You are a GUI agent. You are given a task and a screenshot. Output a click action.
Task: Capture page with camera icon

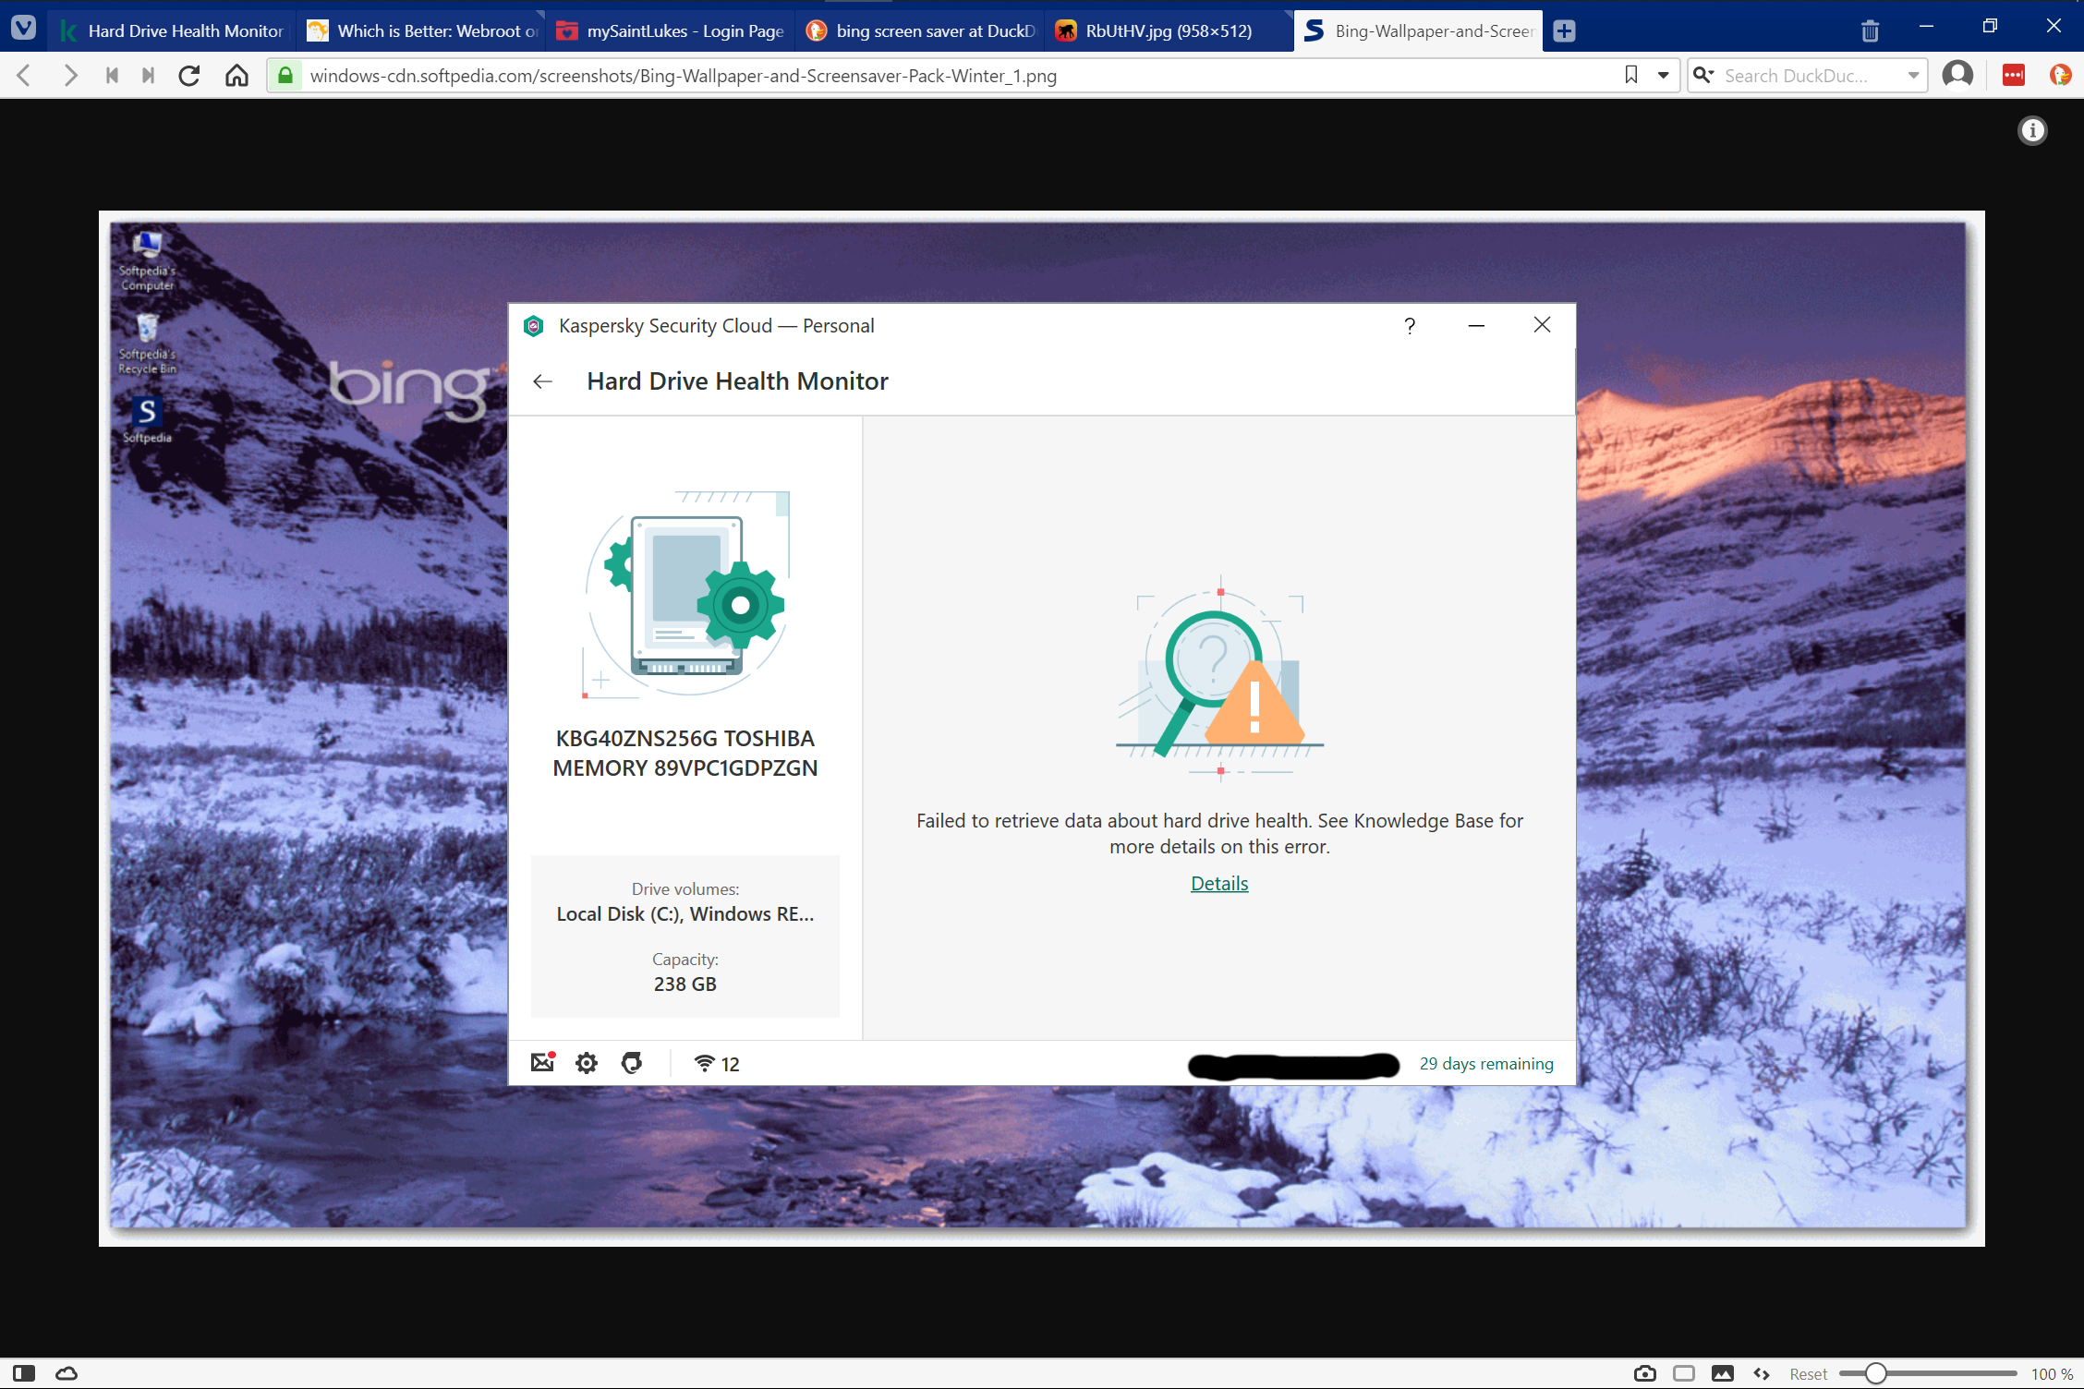pyautogui.click(x=1645, y=1373)
